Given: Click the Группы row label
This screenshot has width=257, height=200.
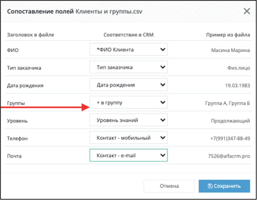Looking at the screenshot, I should 16,103.
